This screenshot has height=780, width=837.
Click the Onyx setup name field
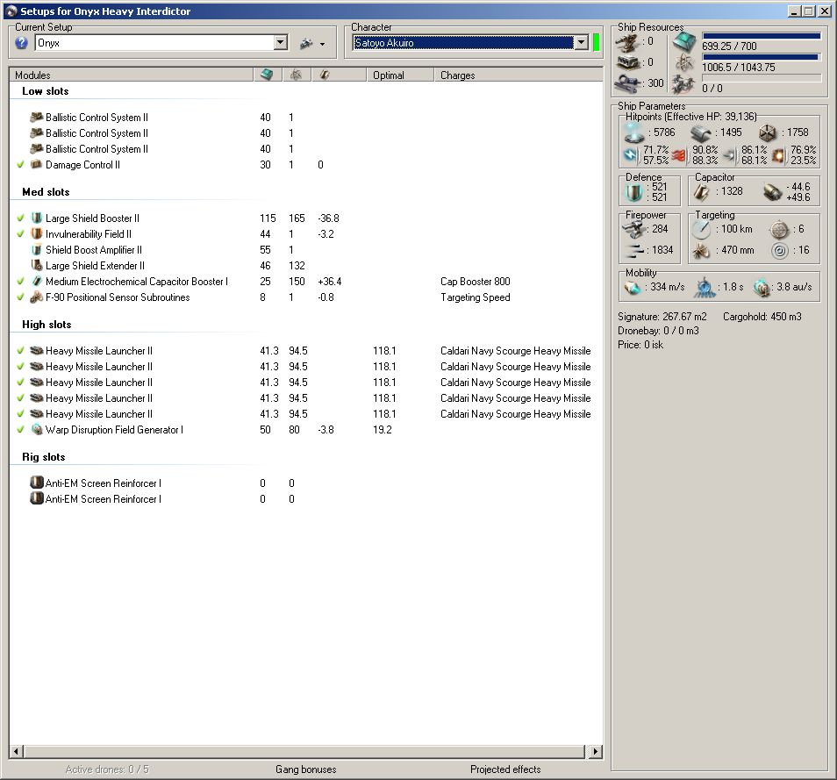pos(154,43)
